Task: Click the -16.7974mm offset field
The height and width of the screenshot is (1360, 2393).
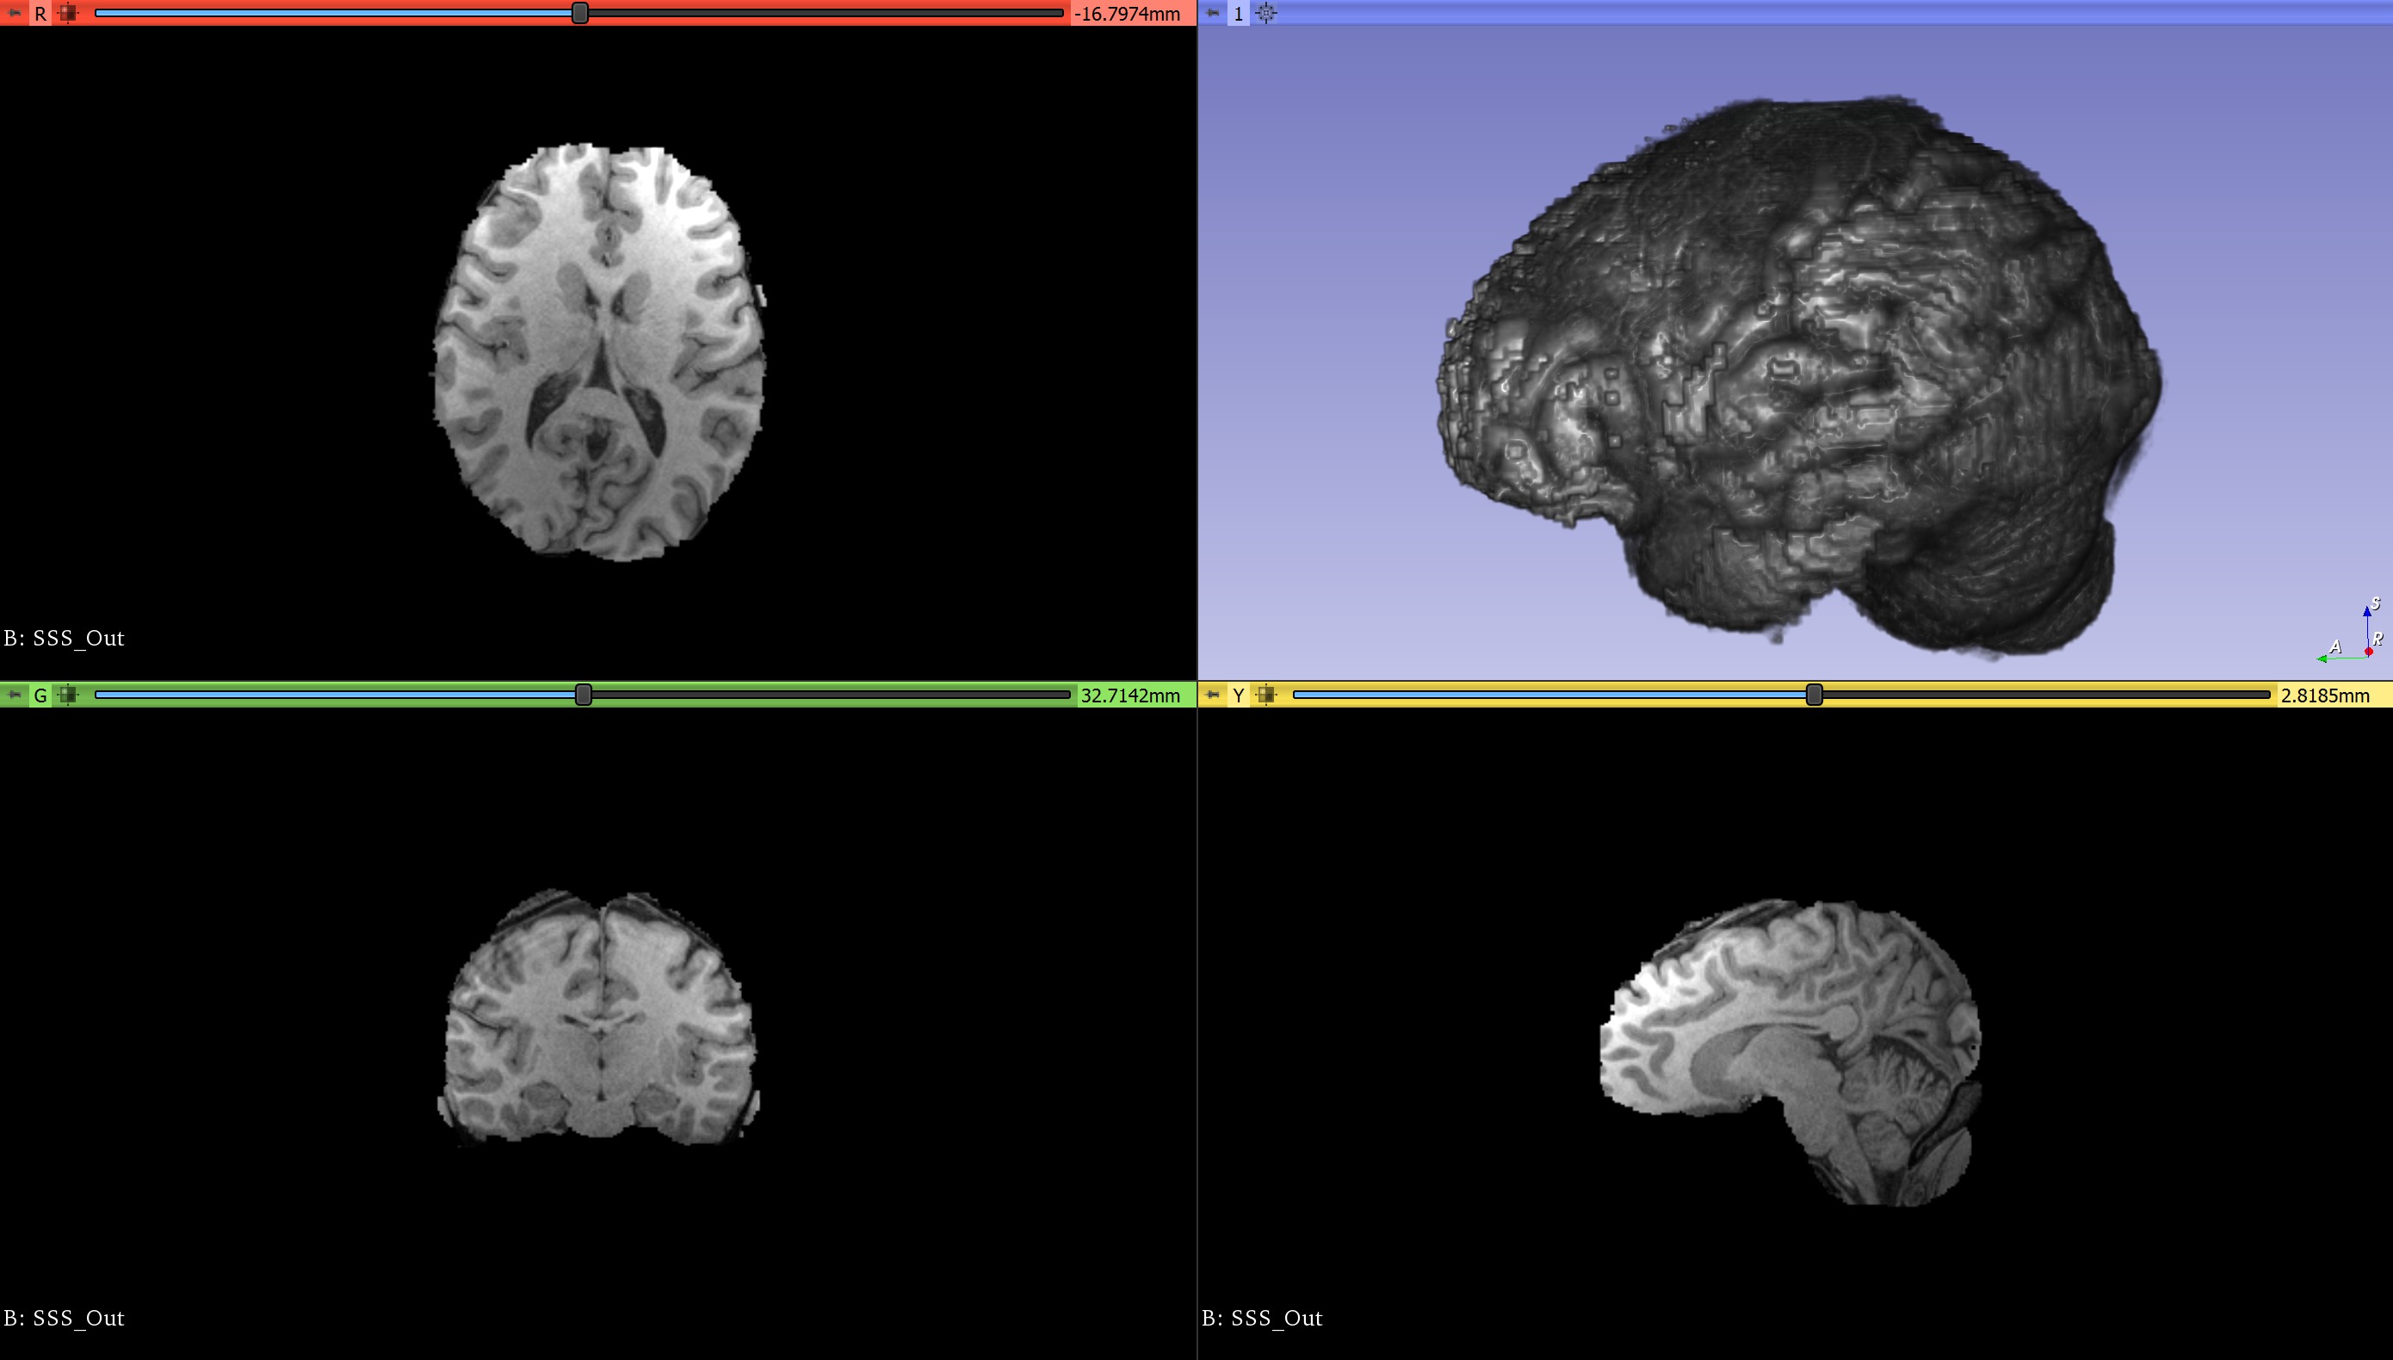Action: tap(1128, 13)
